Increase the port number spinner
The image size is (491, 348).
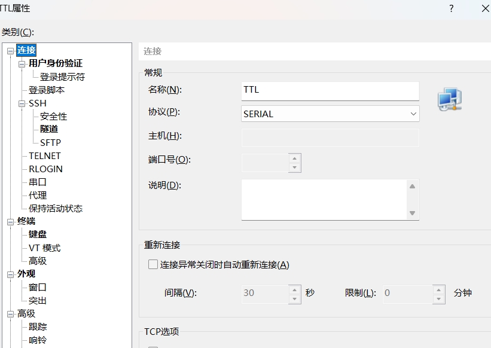tap(294, 158)
